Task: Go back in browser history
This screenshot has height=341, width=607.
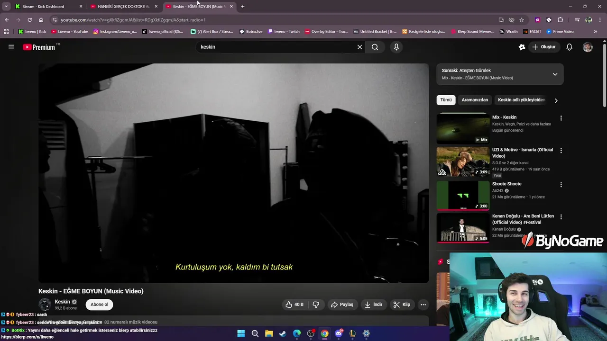Action: [x=7, y=20]
